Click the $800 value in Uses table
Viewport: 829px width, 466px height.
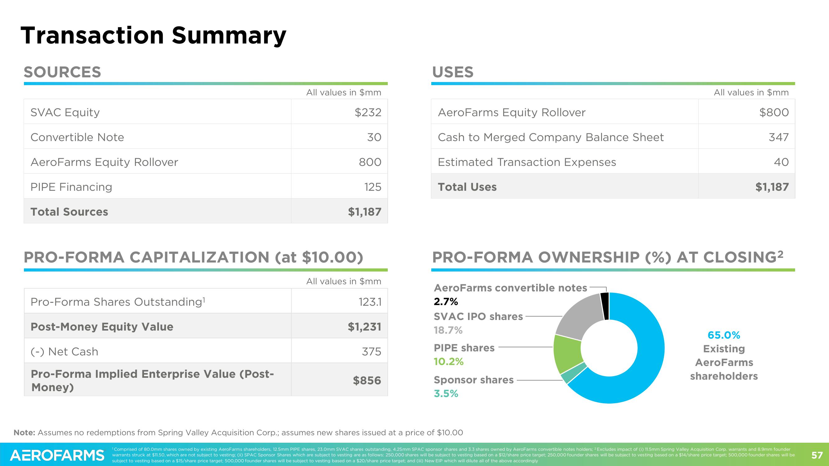coord(774,112)
